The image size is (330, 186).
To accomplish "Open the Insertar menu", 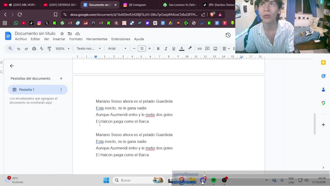I will click(59, 39).
